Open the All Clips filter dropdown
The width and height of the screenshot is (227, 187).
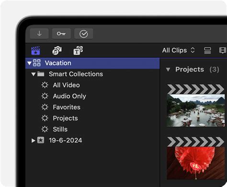pyautogui.click(x=178, y=50)
